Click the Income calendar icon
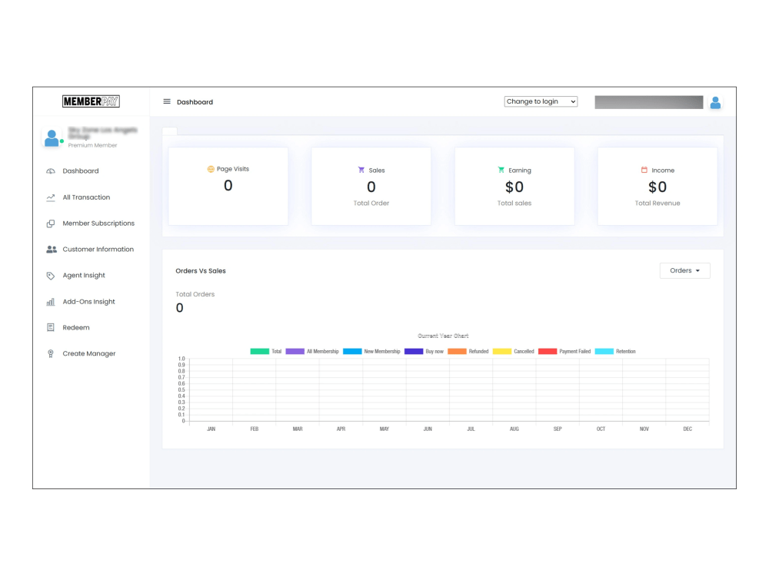Viewport: 769px width, 576px height. pyautogui.click(x=645, y=169)
